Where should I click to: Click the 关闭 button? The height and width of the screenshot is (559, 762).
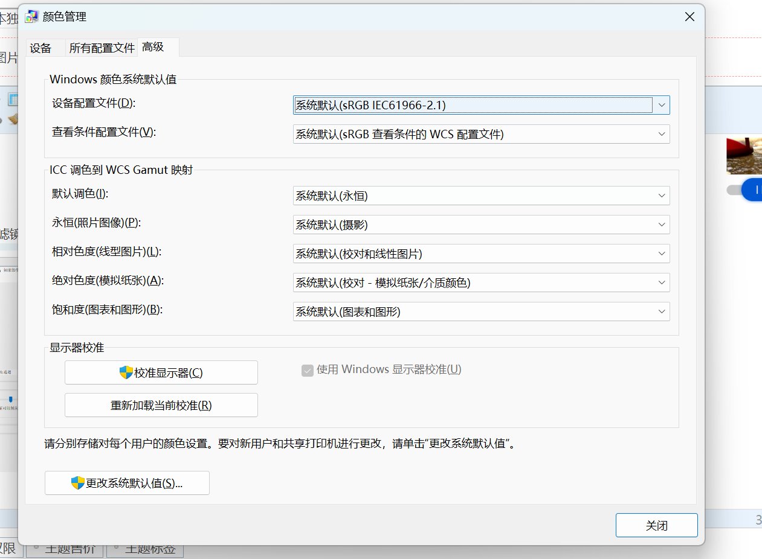pos(657,525)
